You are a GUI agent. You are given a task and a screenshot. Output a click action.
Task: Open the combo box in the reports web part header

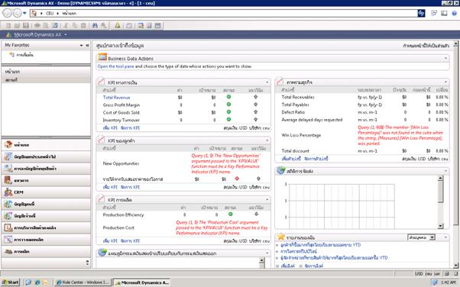point(421,237)
